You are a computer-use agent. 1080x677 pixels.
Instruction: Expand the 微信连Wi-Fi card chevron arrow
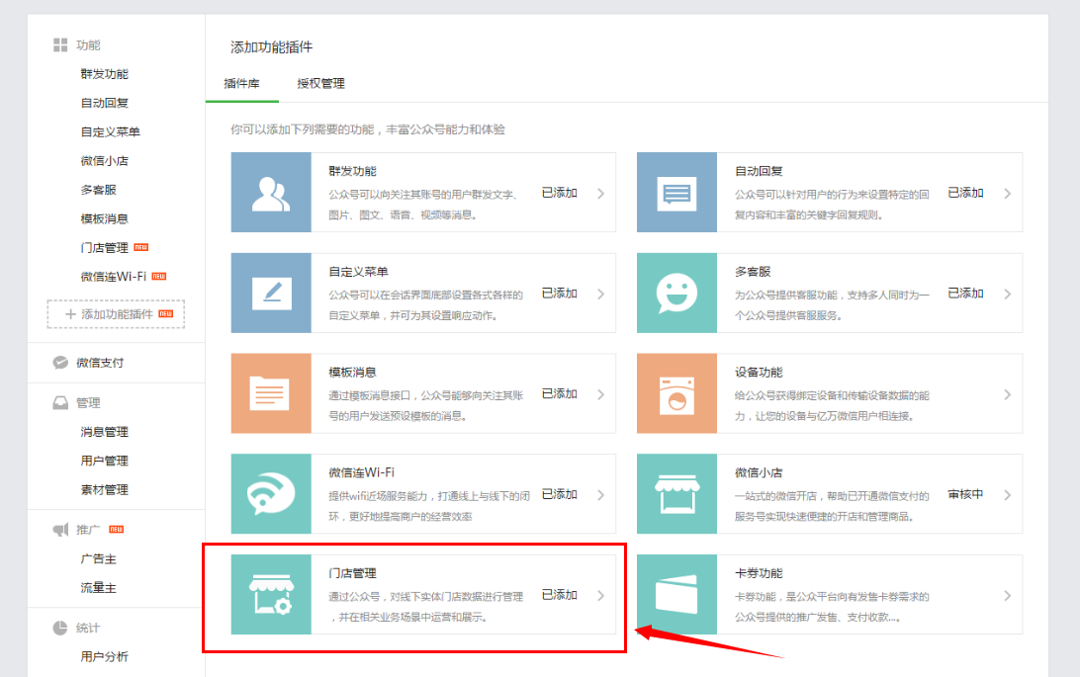(600, 495)
